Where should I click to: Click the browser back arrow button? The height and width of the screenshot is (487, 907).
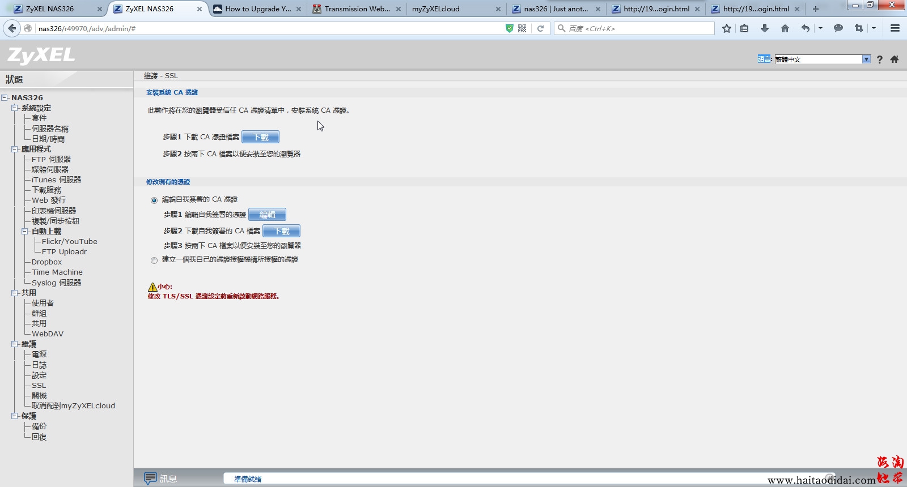pyautogui.click(x=12, y=28)
